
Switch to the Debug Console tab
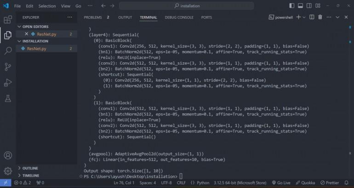pos(179,17)
